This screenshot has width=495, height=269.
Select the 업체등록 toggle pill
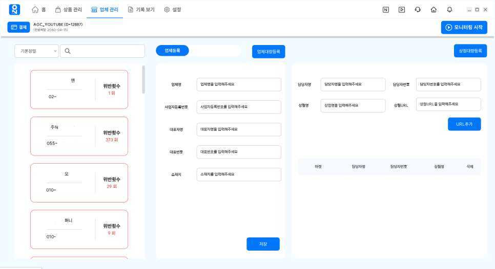[x=172, y=51]
